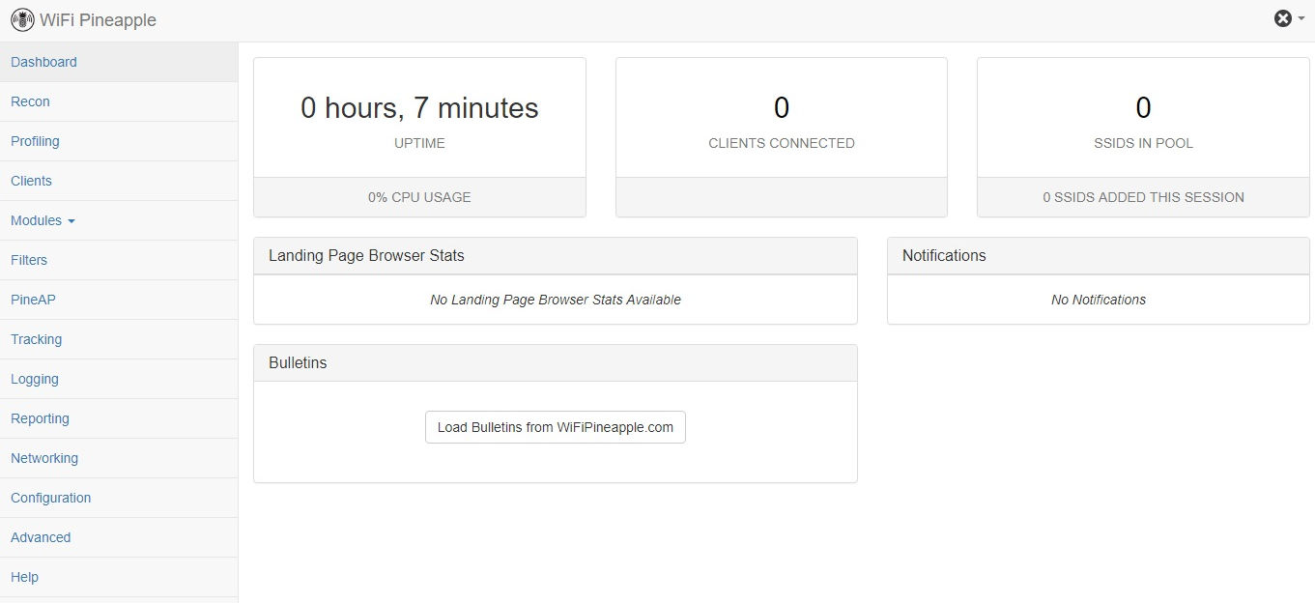The height and width of the screenshot is (603, 1315).
Task: Open the Clients page
Action: click(x=119, y=181)
